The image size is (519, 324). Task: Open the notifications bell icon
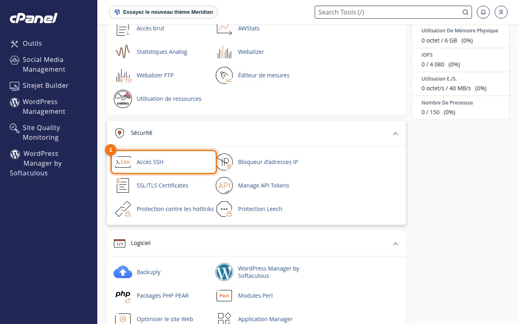(483, 12)
